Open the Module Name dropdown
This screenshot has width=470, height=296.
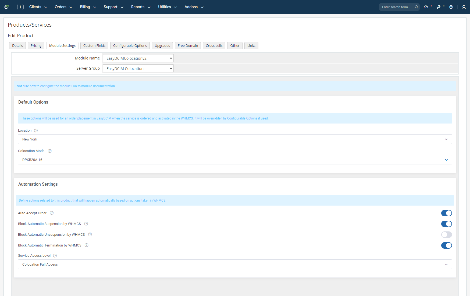tap(138, 58)
